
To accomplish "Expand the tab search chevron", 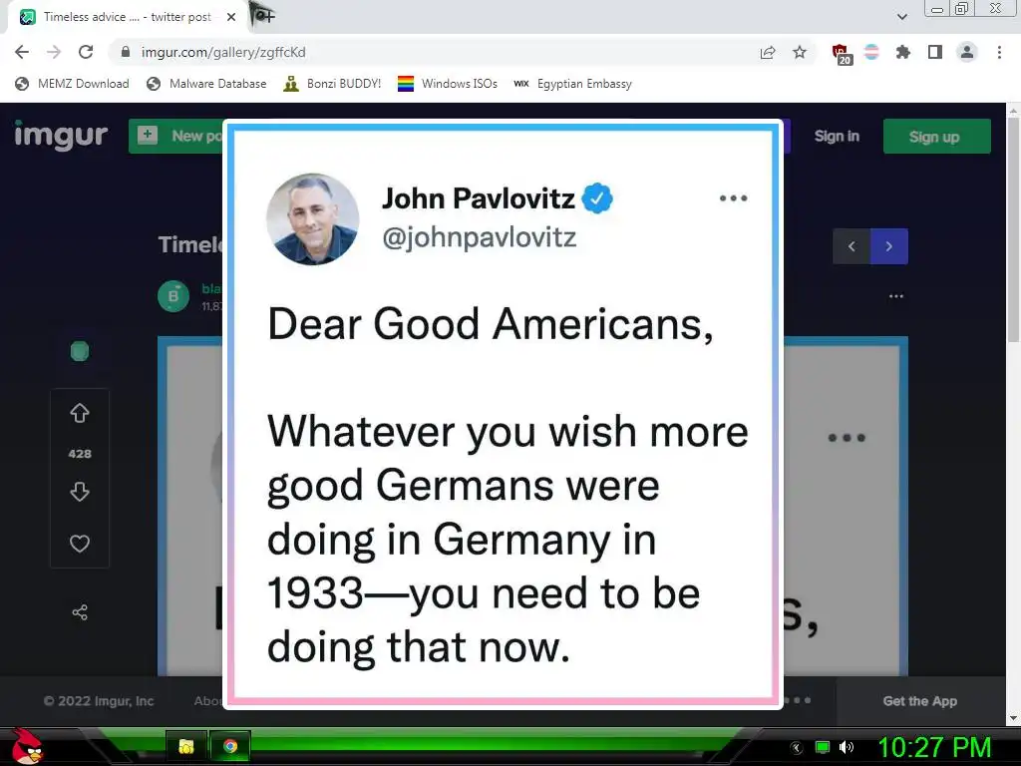I will point(901,17).
